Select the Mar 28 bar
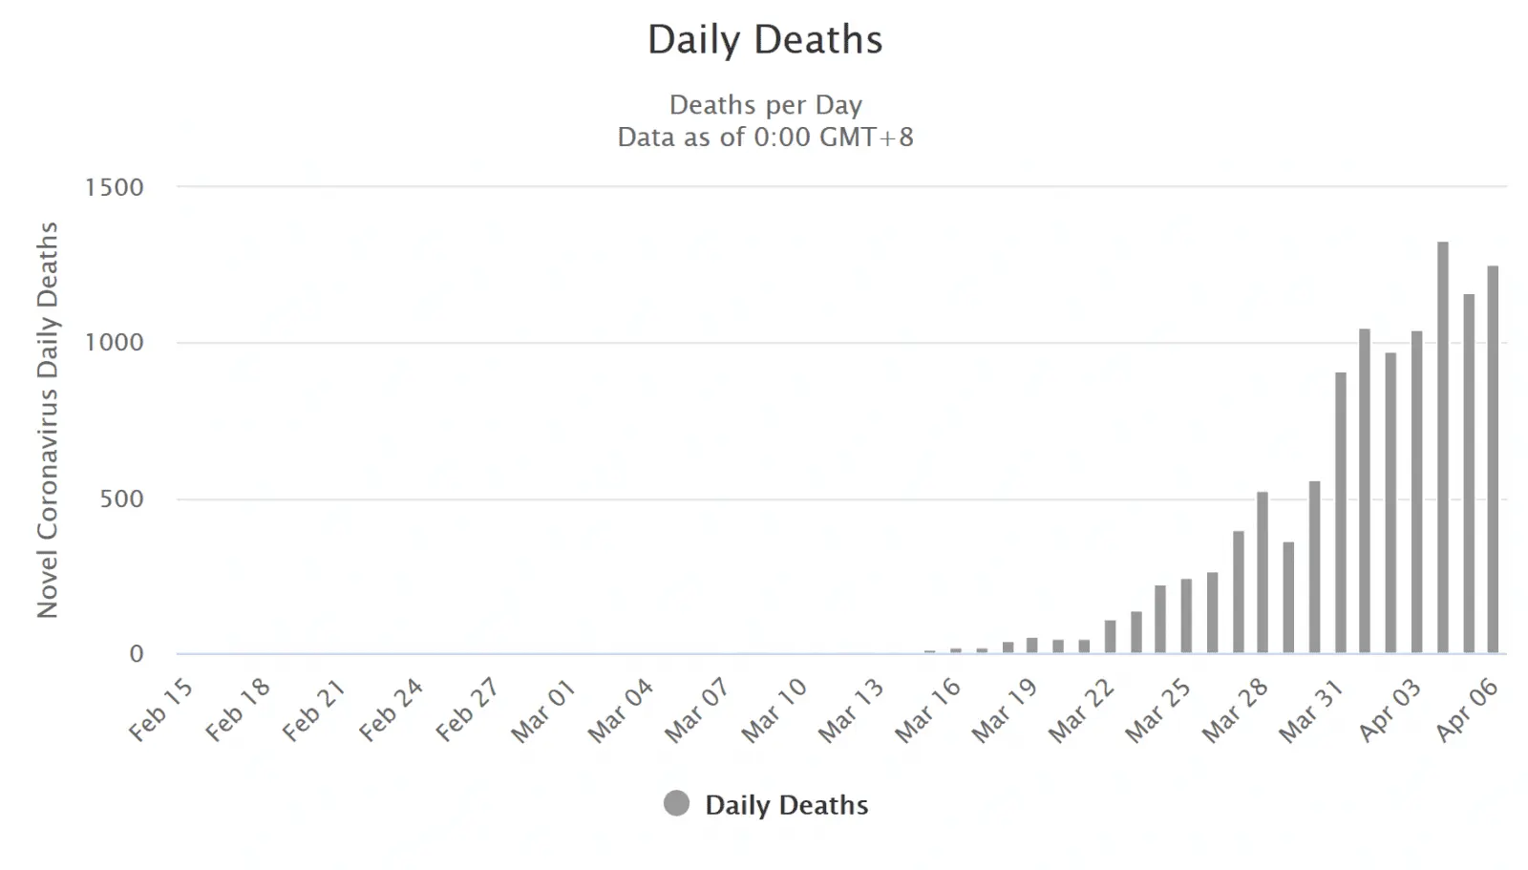The image size is (1528, 870). (x=1263, y=573)
